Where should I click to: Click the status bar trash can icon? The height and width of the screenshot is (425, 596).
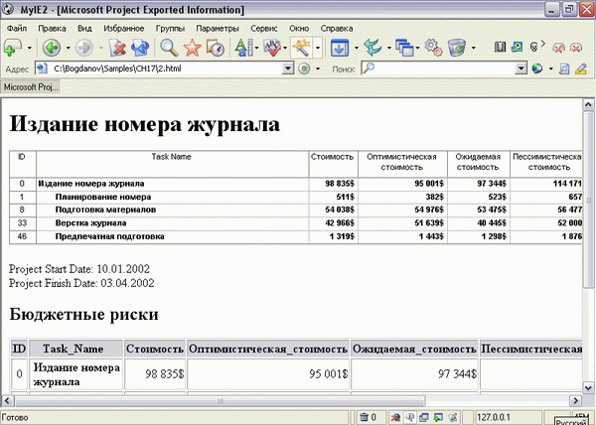pos(365,417)
